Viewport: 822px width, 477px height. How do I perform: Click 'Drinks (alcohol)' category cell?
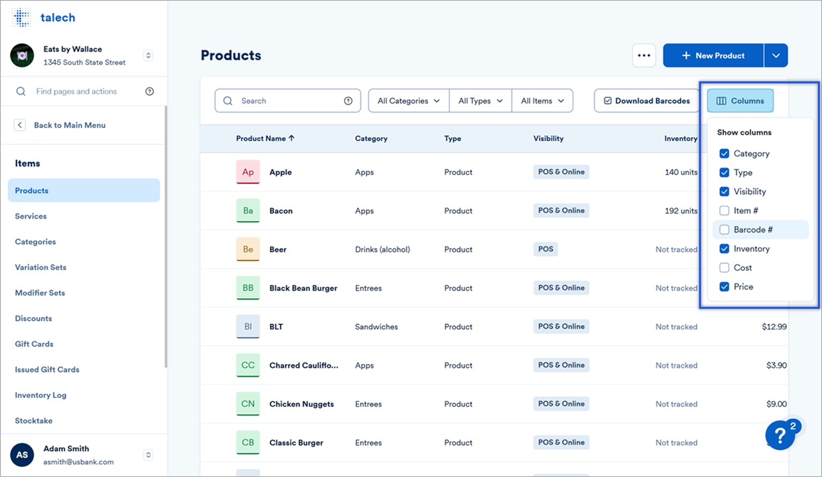tap(383, 249)
